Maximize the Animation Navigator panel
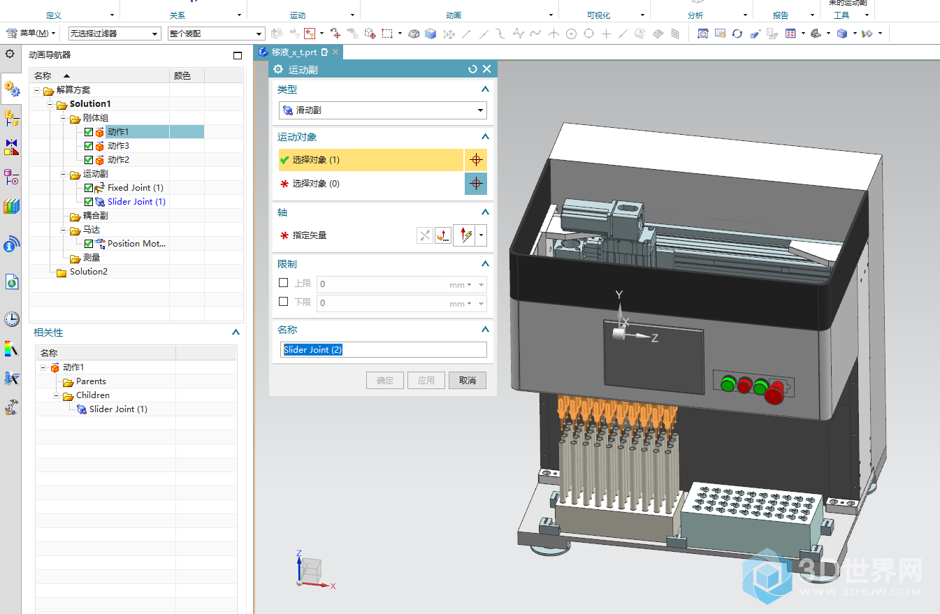 tap(238, 55)
